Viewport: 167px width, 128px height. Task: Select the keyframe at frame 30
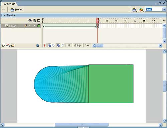98,26
